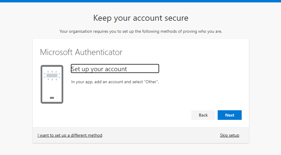Open 'I want to set up a different method' link
The width and height of the screenshot is (281, 155).
click(70, 135)
